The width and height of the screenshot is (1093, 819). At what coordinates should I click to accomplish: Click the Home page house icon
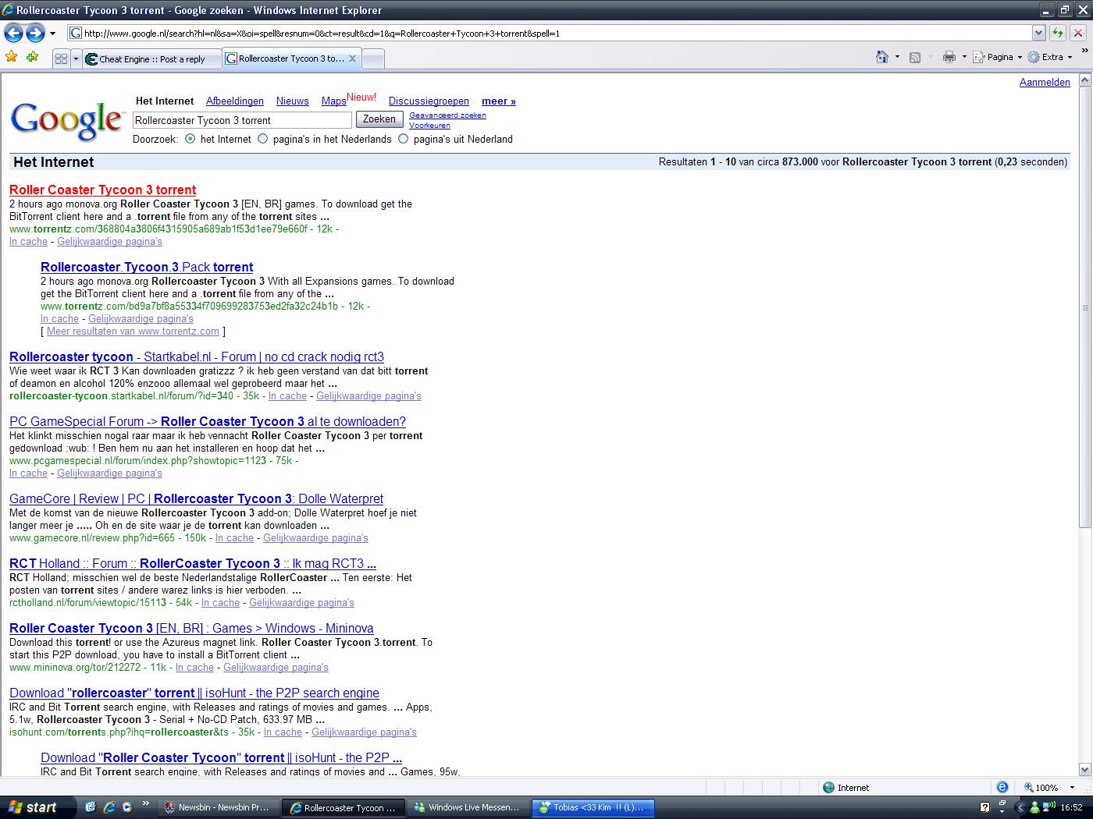point(882,57)
